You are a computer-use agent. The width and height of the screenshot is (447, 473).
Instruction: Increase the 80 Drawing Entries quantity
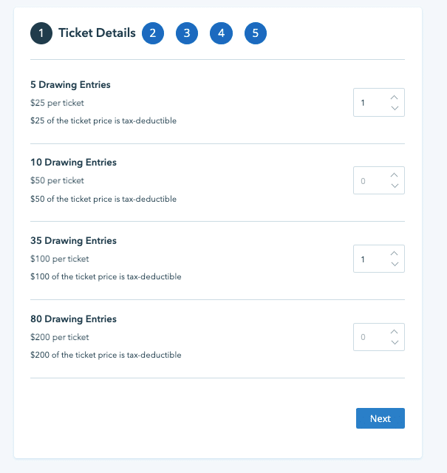[x=395, y=332]
